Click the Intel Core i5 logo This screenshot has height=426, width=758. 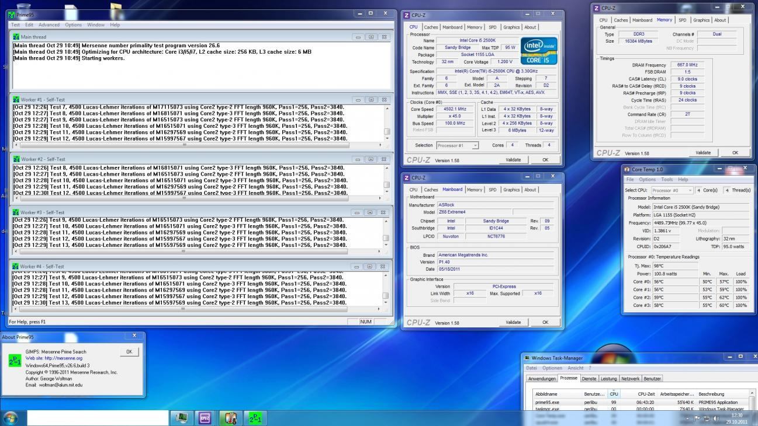tap(538, 51)
